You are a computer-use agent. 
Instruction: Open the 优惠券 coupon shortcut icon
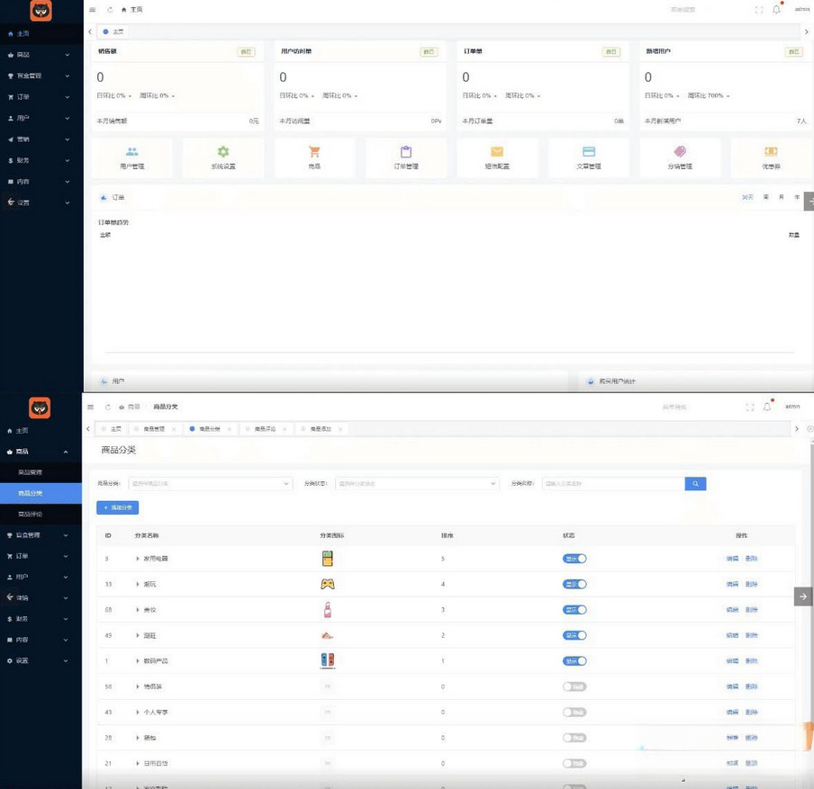(x=771, y=153)
